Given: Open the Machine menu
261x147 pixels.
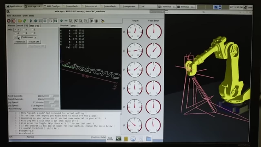Looking at the screenshot, I should pos(17,16).
